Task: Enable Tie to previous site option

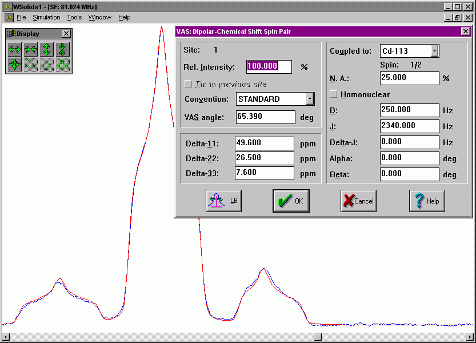Action: (189, 84)
